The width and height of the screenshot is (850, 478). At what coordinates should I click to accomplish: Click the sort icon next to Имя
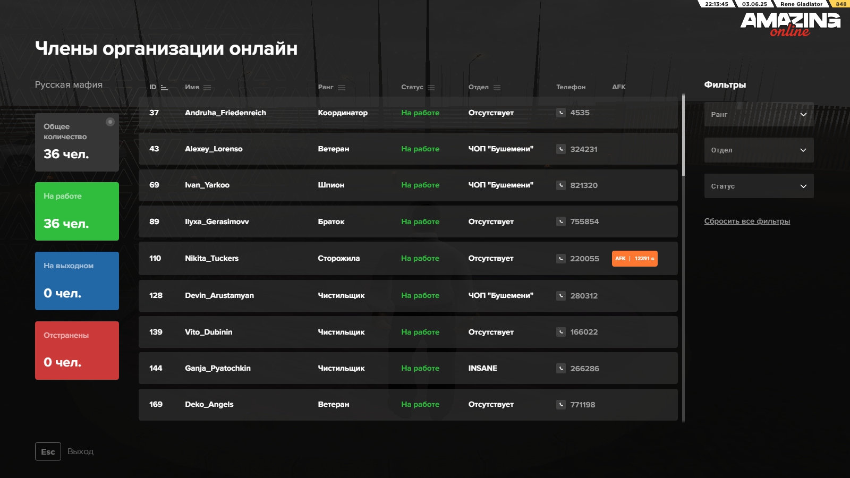click(207, 88)
